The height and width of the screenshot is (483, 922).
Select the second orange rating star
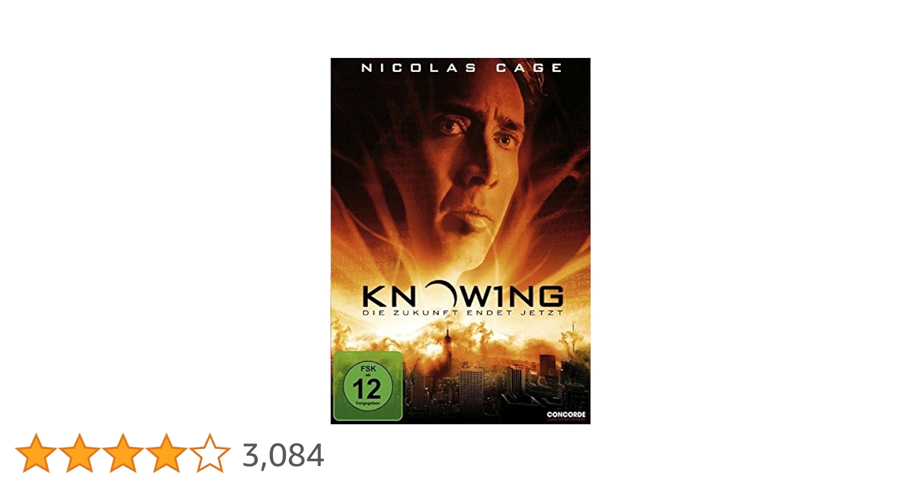pyautogui.click(x=79, y=453)
